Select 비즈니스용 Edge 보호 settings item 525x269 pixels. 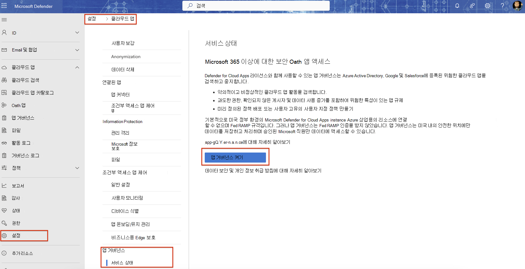pos(133,237)
